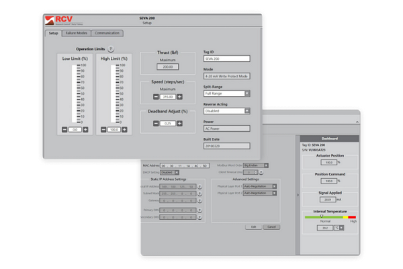Switch to the Communication tab
The width and height of the screenshot is (403, 269).
pos(107,33)
